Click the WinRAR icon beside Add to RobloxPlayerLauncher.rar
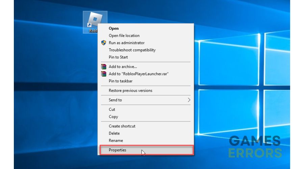Image resolution: width=304 pixels, height=169 pixels. 104,74
